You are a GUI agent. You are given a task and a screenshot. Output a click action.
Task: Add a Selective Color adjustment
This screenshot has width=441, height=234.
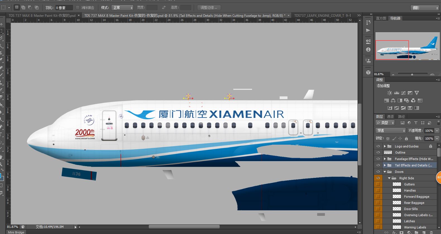(410, 108)
